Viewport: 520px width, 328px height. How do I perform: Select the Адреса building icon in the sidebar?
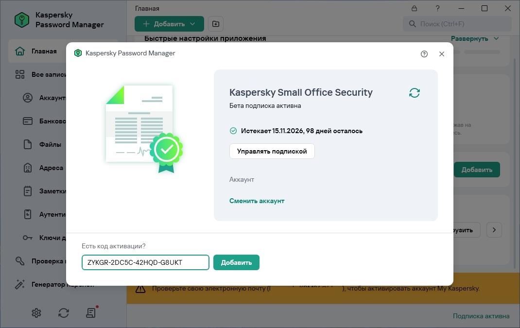[x=28, y=168]
